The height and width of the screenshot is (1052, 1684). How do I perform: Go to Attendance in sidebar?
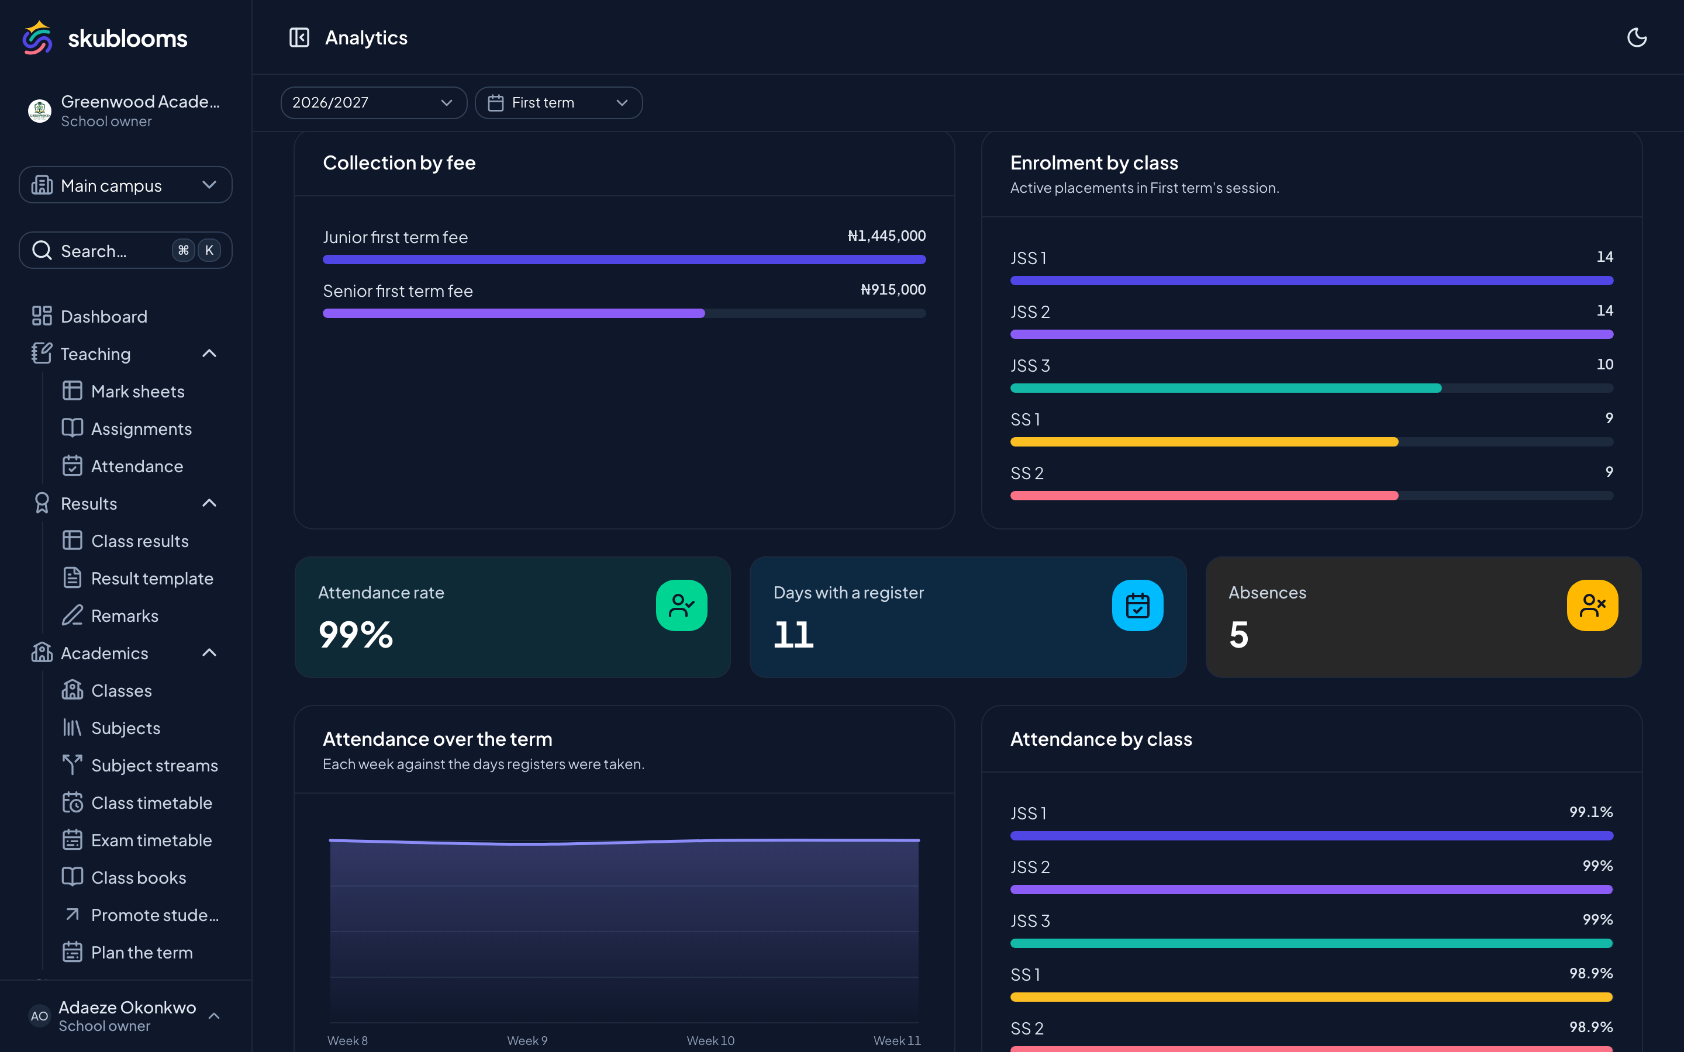coord(137,466)
